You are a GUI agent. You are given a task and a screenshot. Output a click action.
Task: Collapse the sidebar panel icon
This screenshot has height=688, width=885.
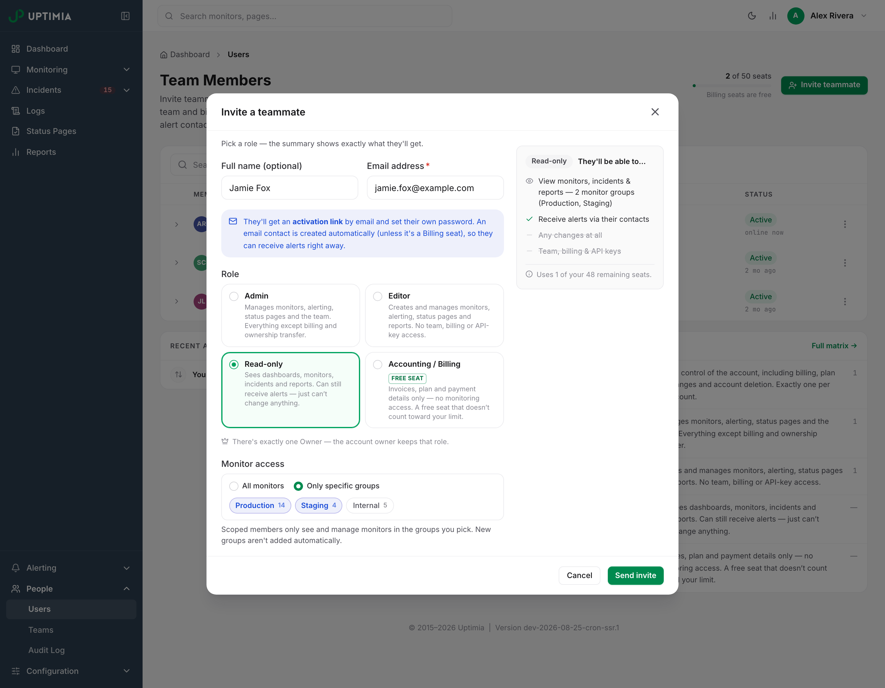(x=125, y=16)
